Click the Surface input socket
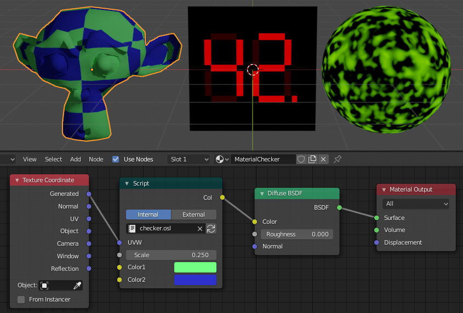Screen dimensions: 463x313 click(x=376, y=218)
